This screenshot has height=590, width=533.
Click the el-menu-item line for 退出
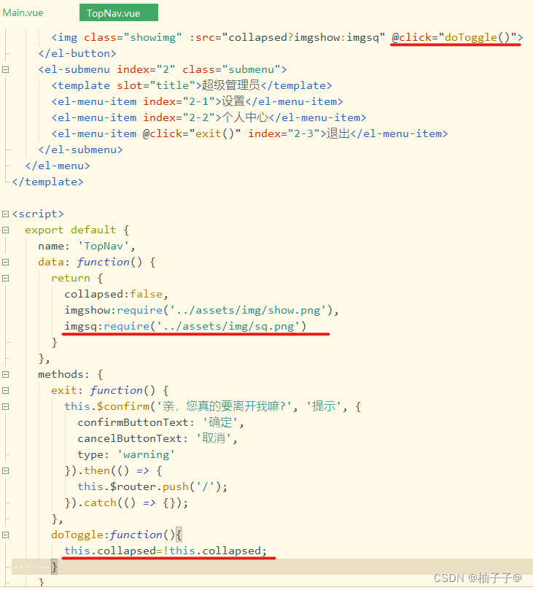click(x=250, y=133)
